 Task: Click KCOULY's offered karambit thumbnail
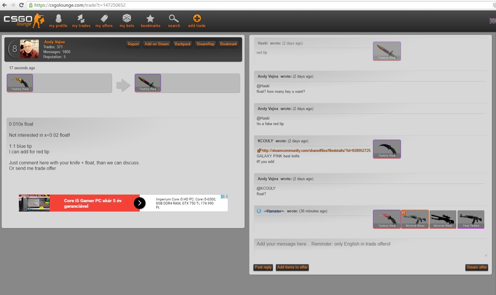(387, 149)
